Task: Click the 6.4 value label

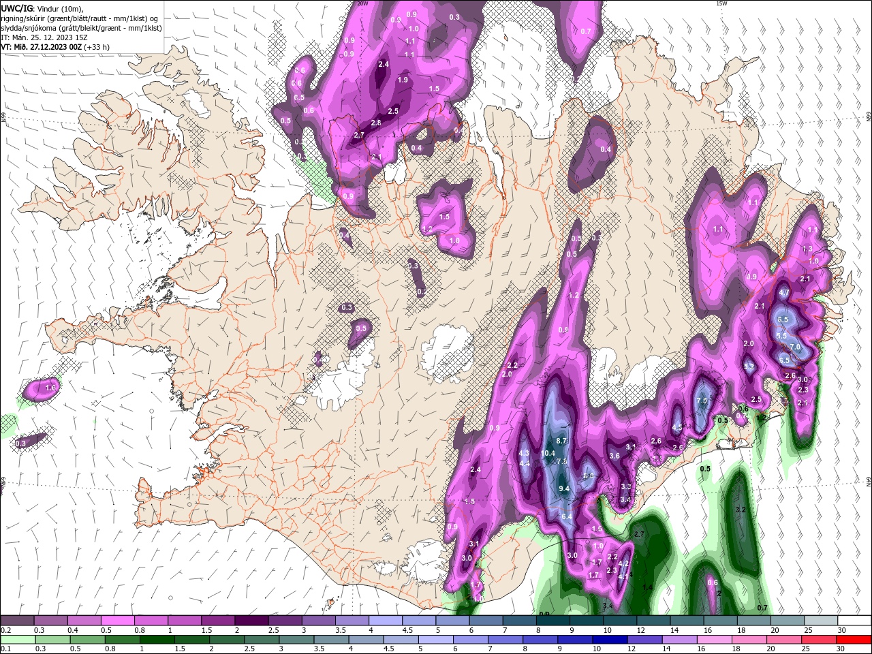Action: [x=567, y=516]
